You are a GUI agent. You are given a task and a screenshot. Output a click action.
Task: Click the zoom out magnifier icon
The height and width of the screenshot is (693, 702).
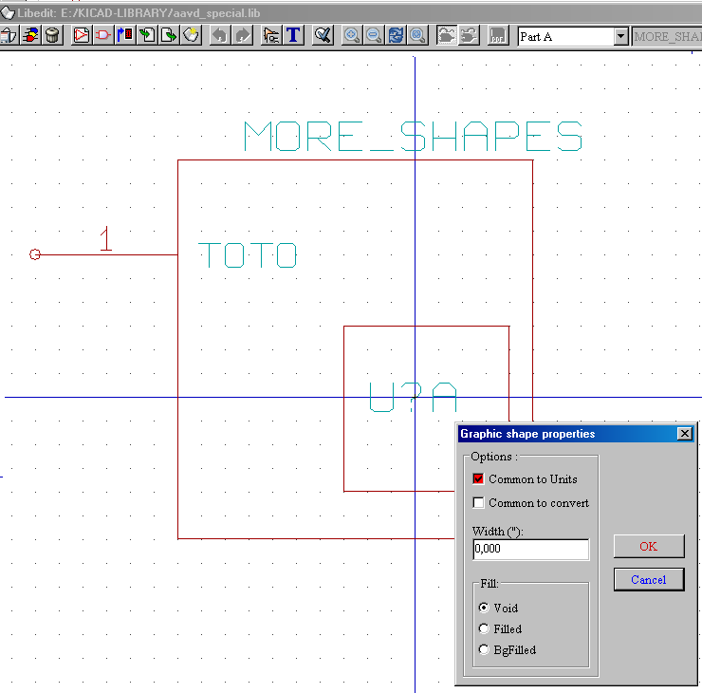tap(374, 36)
